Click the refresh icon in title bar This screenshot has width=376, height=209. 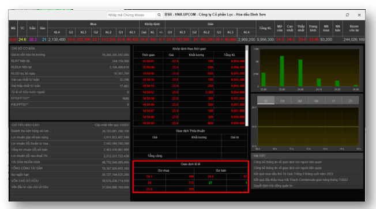coord(347,15)
